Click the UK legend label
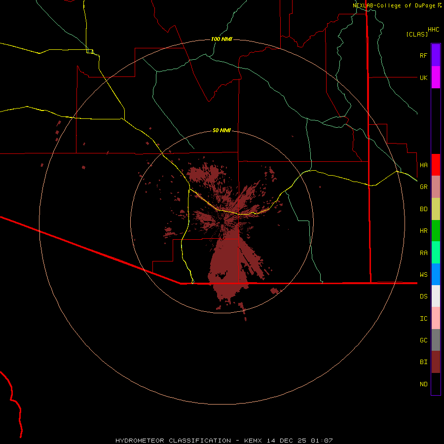The image size is (444, 444). 423,77
